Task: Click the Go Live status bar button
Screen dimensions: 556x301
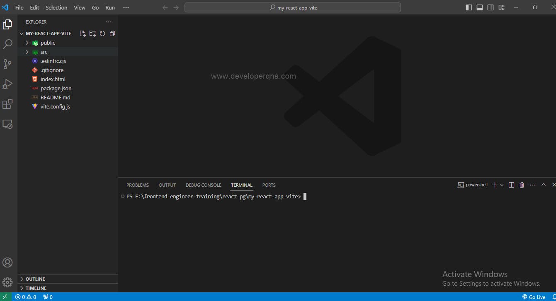Action: [534, 297]
